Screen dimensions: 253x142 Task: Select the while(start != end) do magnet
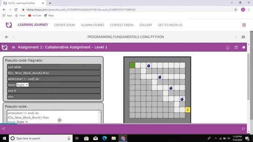pos(54,79)
